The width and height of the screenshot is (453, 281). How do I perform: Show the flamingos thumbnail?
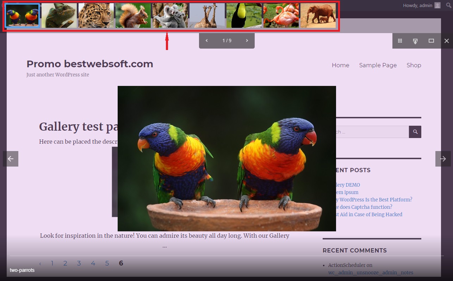(281, 15)
